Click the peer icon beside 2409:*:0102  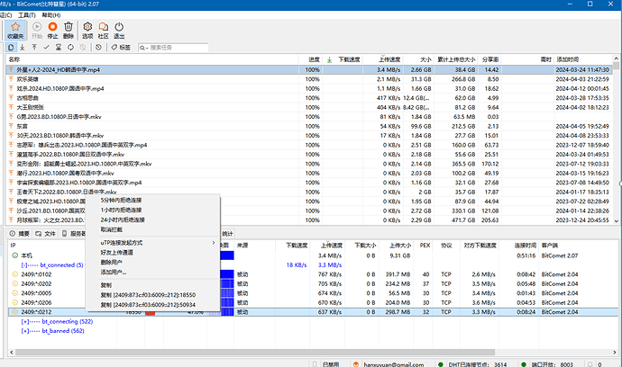(15, 274)
